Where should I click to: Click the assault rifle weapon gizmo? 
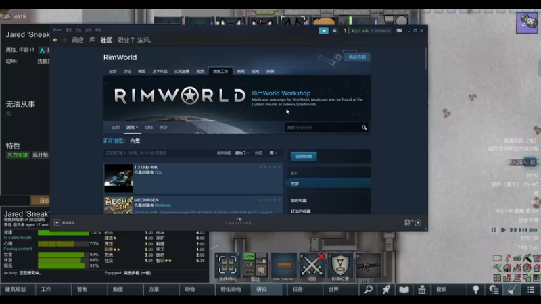[368, 265]
